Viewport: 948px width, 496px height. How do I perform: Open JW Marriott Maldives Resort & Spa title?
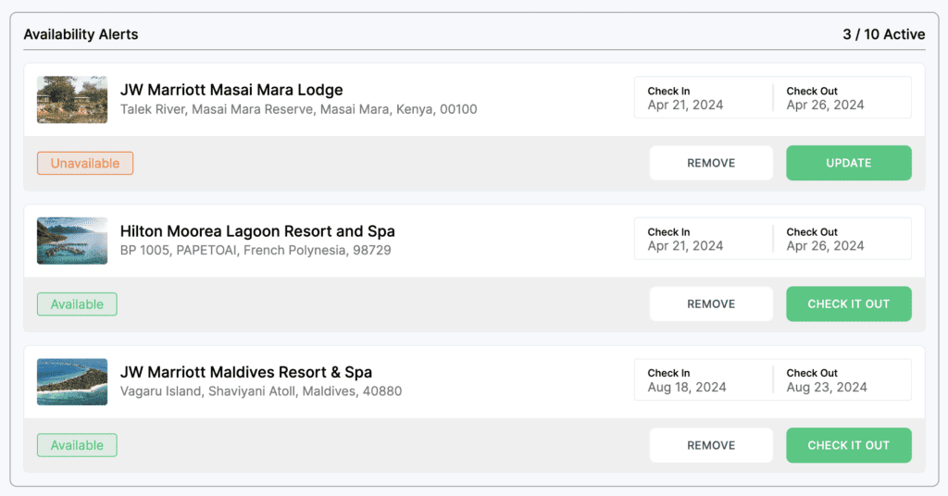[246, 372]
